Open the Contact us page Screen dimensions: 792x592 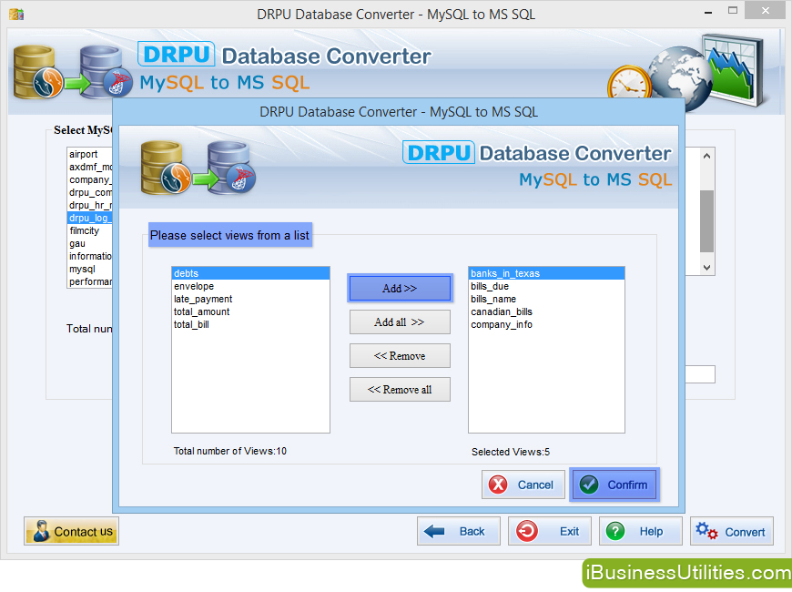tap(71, 531)
